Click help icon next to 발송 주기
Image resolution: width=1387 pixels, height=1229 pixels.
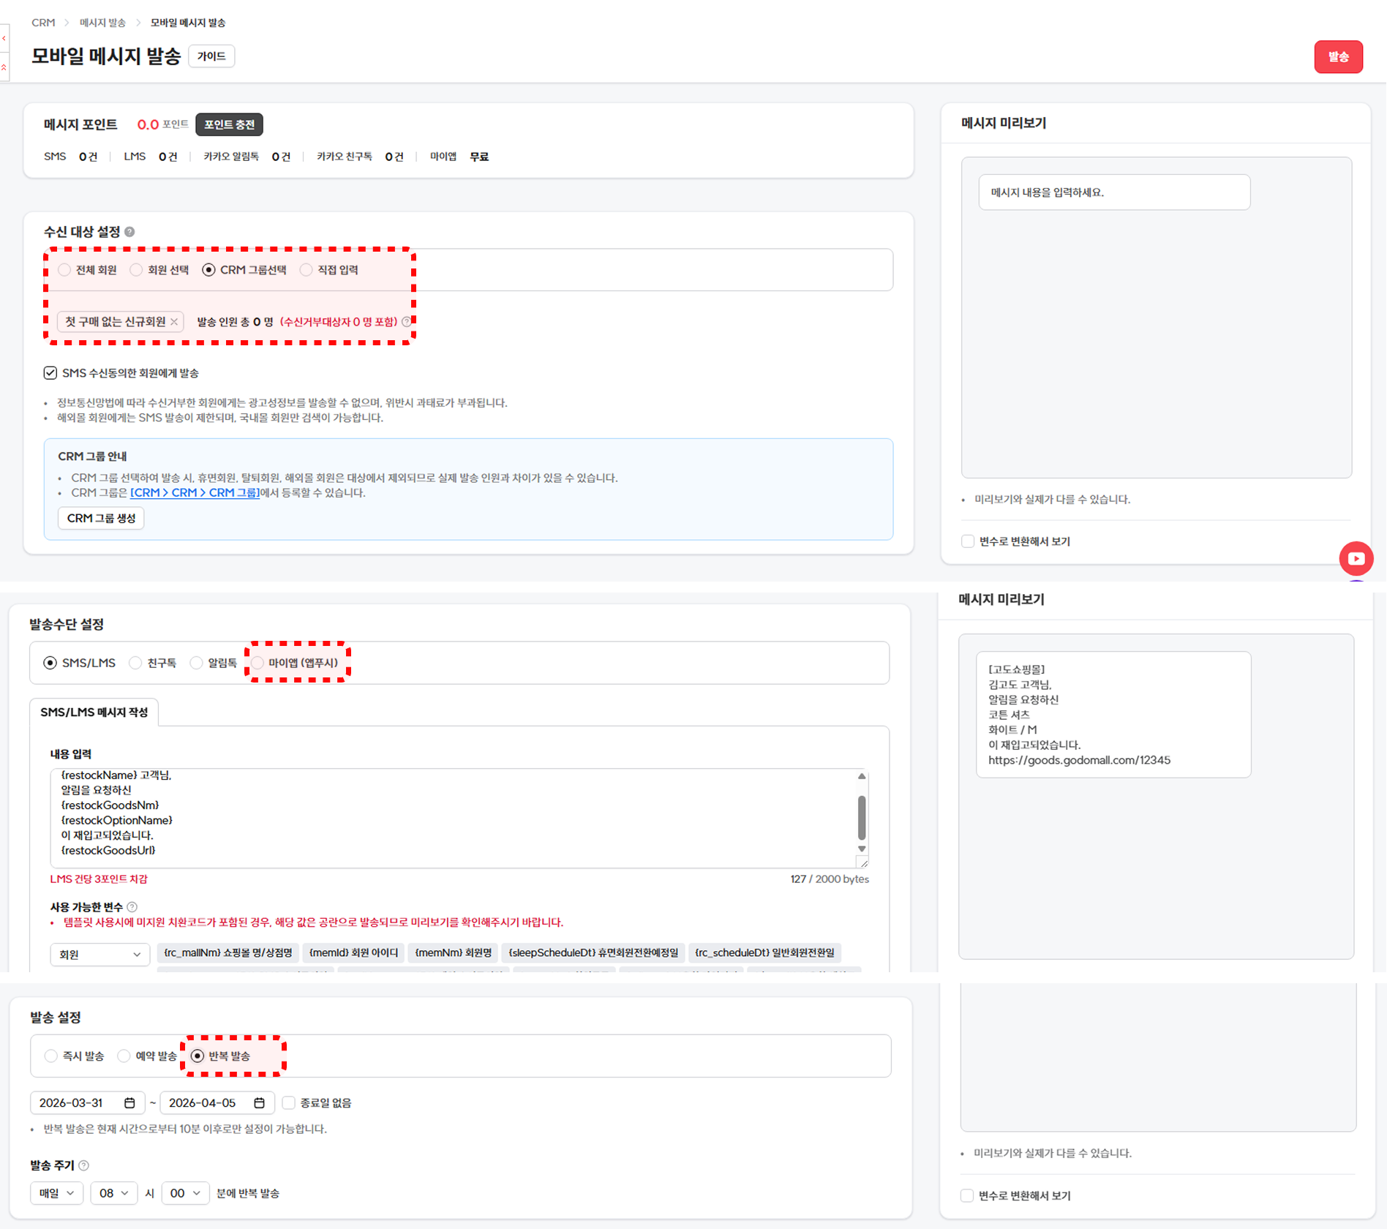(x=84, y=1165)
